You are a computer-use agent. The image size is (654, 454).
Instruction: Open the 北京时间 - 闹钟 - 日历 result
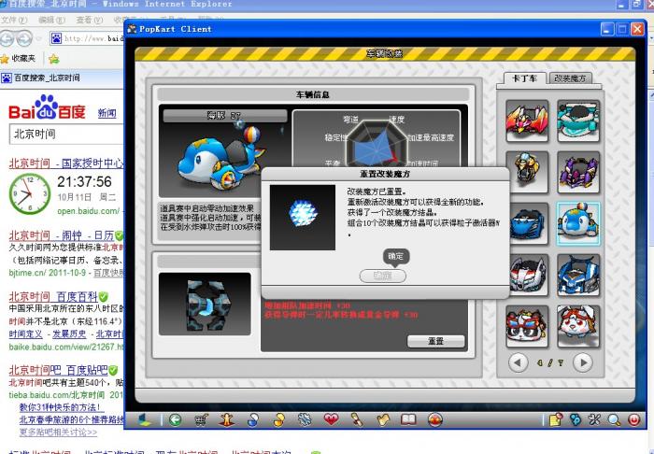(62, 235)
